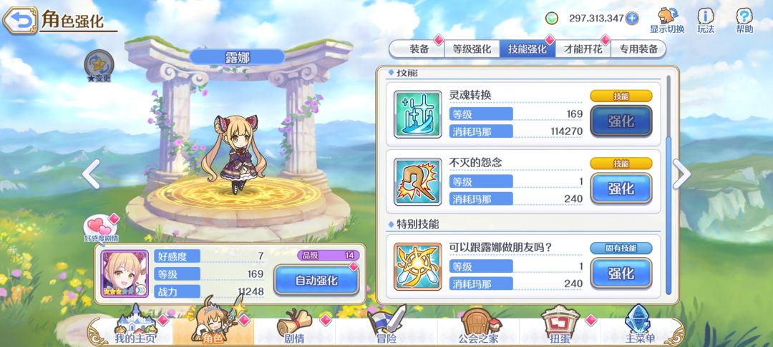Screen dimensions: 773x347
Task: Add more mana with the plus icon
Action: point(631,19)
